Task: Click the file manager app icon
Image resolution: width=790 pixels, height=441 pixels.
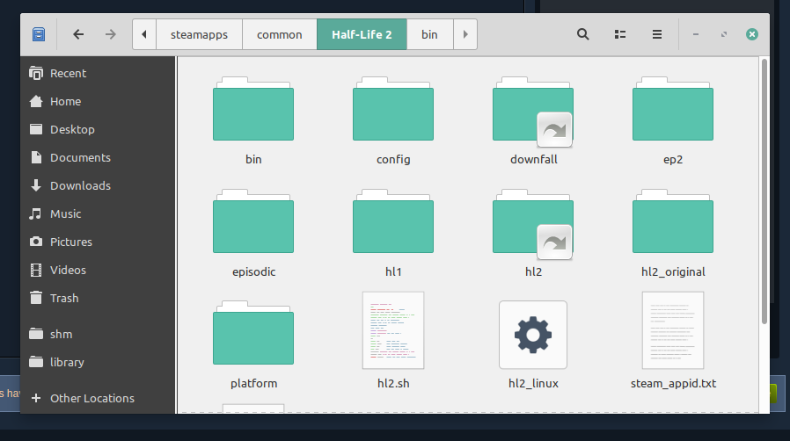Action: (x=39, y=34)
